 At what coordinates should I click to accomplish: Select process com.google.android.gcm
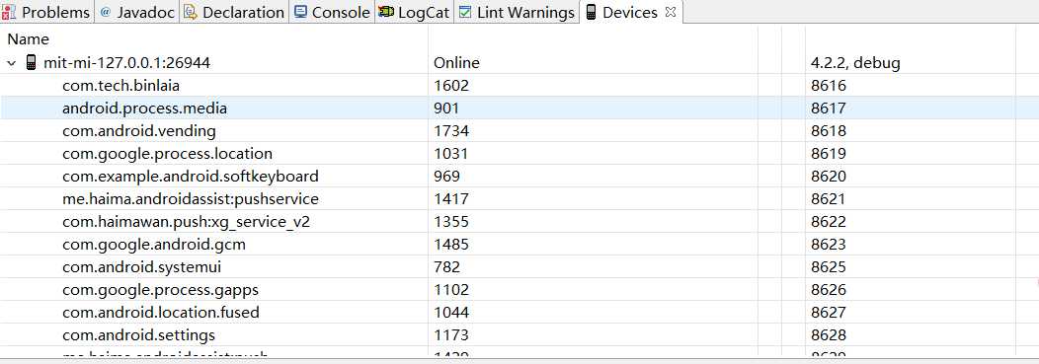(x=154, y=245)
